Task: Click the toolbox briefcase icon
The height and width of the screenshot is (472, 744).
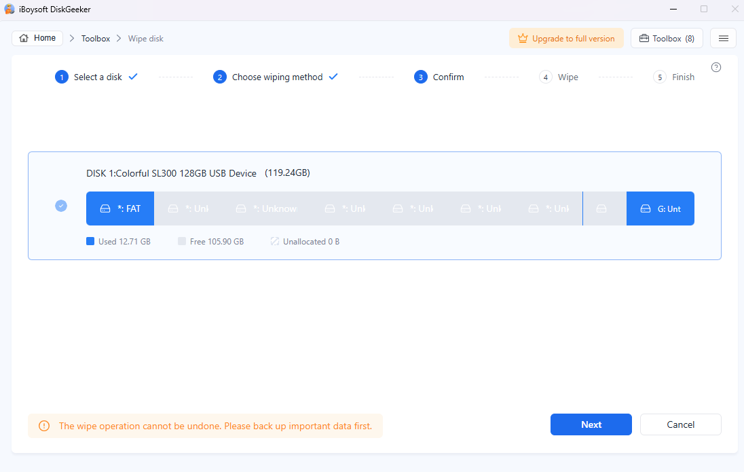Action: (644, 39)
